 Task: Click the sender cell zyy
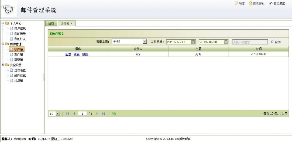[x=138, y=54]
